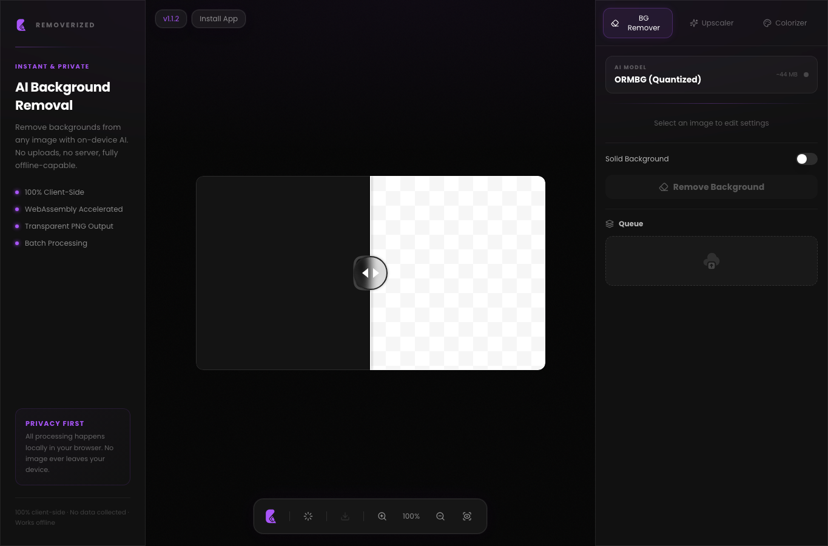Click the Remove Background button
Viewport: 828px width, 546px height.
(x=712, y=187)
